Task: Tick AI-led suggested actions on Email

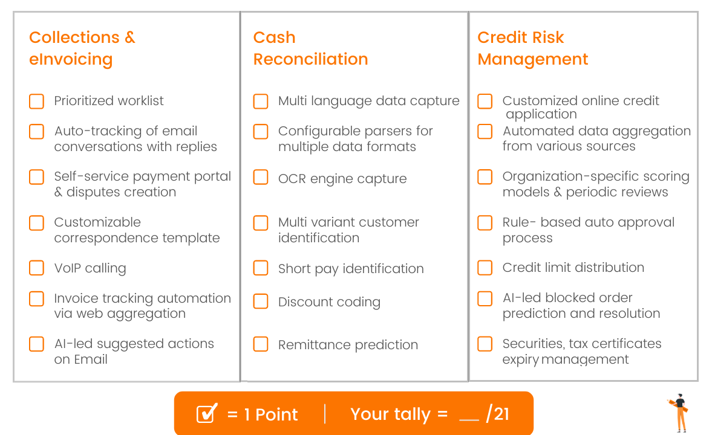Action: (x=37, y=344)
